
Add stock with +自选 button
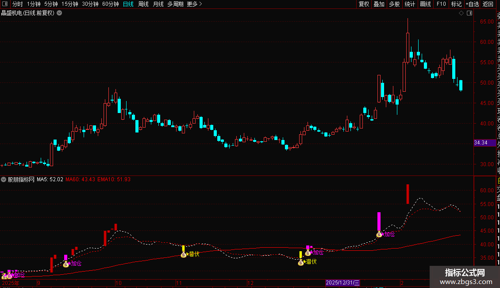click(x=472, y=4)
